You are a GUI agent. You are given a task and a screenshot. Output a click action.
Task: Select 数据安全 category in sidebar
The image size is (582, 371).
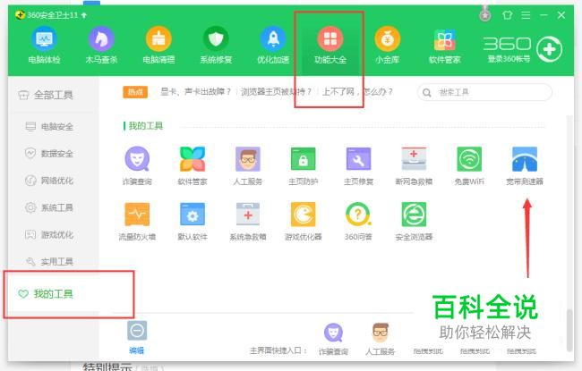tap(49, 154)
